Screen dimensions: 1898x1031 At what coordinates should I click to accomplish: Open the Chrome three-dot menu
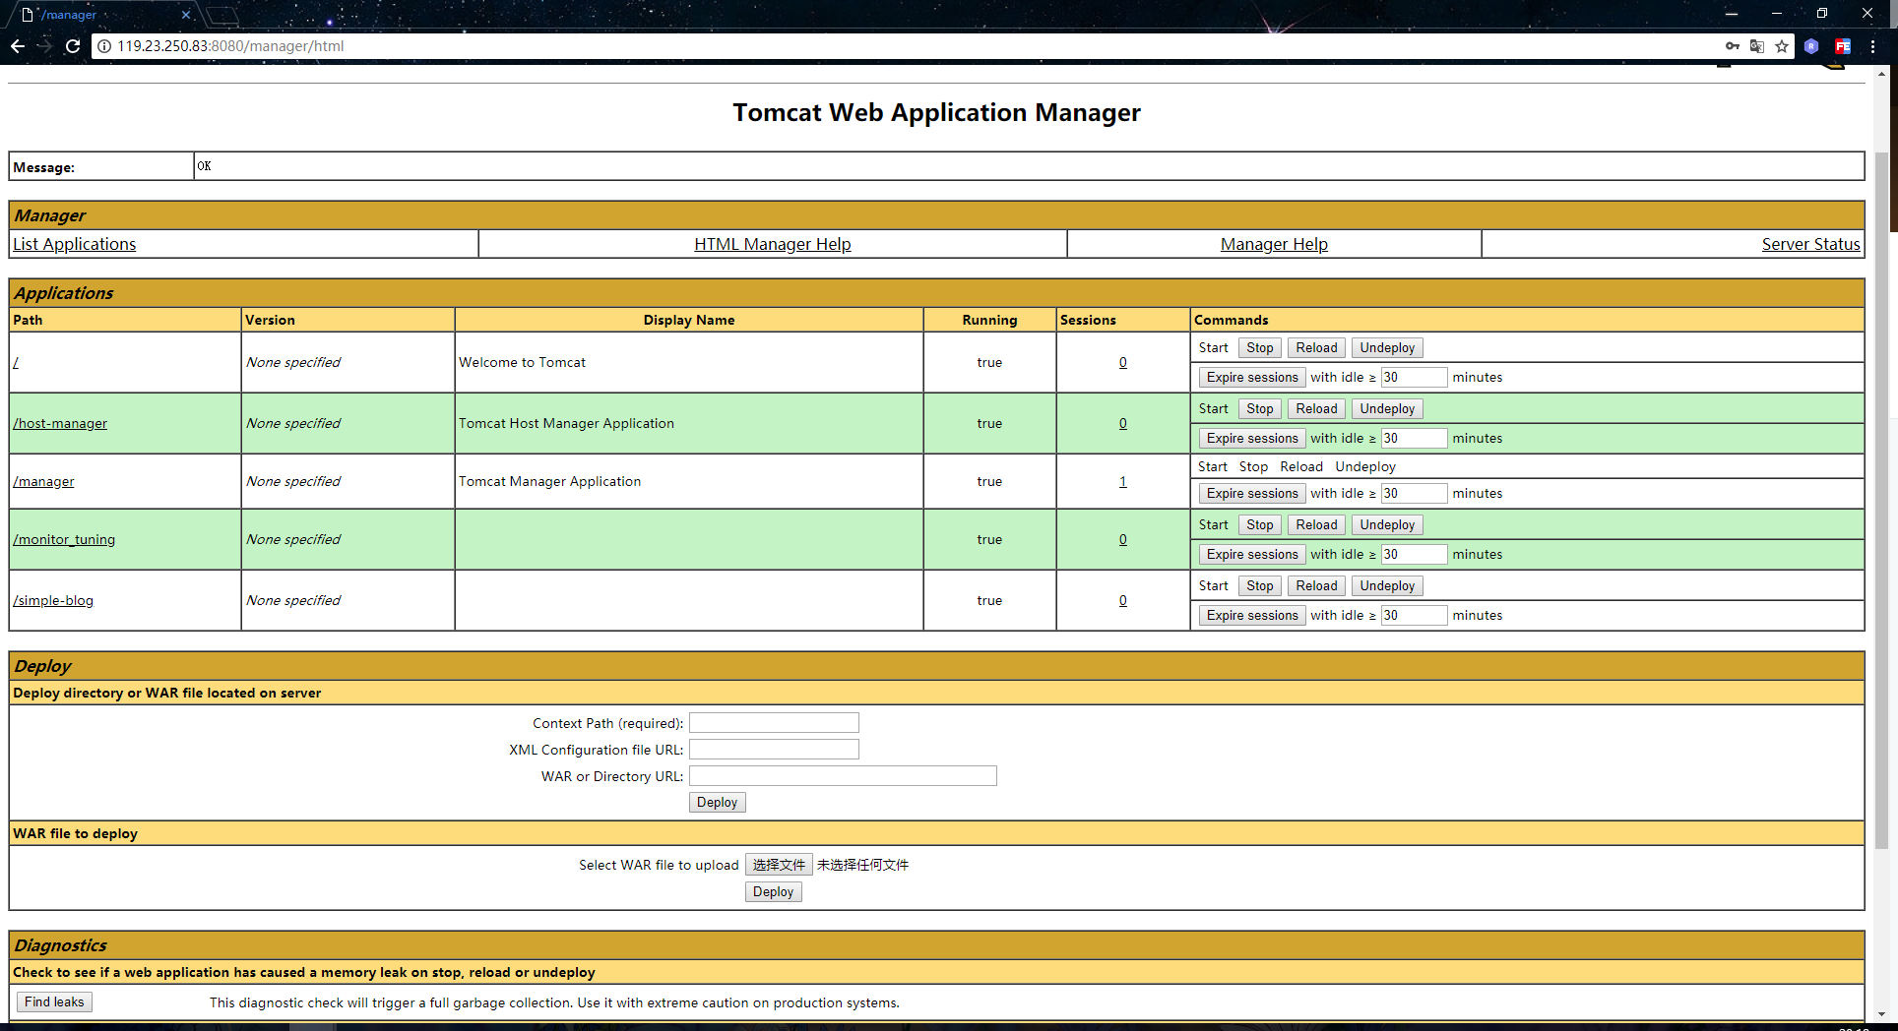1872,46
